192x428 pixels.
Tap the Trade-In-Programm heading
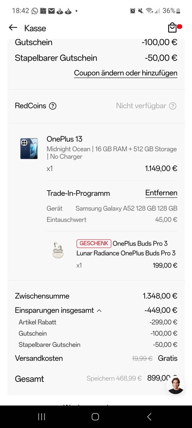tap(78, 193)
